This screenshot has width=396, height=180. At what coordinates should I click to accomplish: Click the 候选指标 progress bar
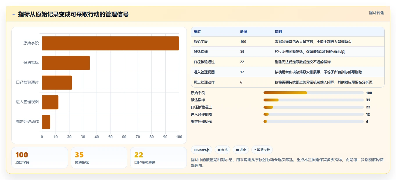click(313, 100)
